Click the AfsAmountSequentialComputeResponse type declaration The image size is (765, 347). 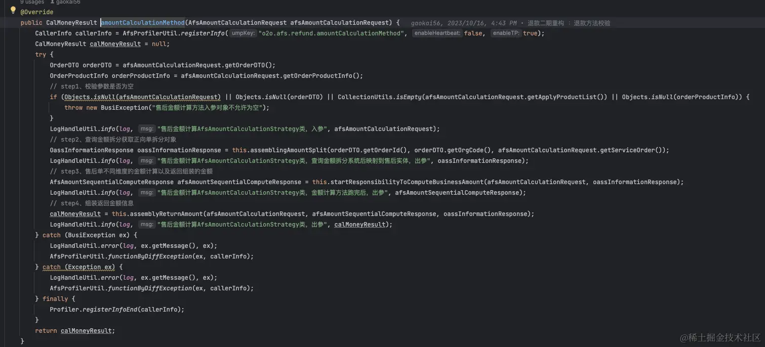[111, 182]
